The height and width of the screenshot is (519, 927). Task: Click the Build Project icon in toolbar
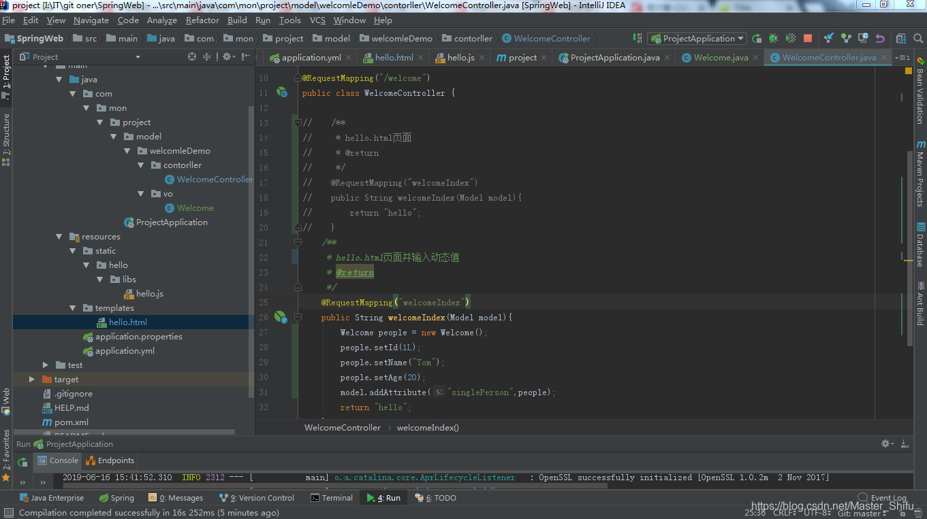pyautogui.click(x=637, y=39)
